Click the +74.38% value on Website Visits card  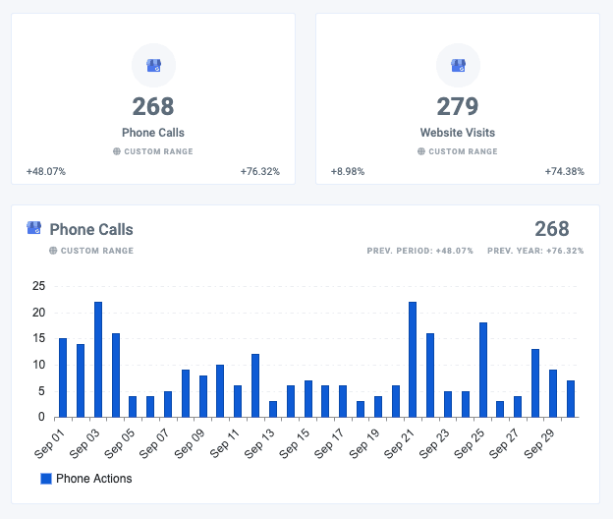coord(565,171)
